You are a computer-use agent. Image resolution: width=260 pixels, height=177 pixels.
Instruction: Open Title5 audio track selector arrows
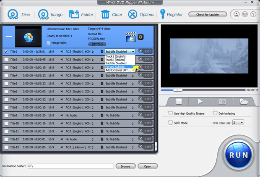(x=93, y=84)
